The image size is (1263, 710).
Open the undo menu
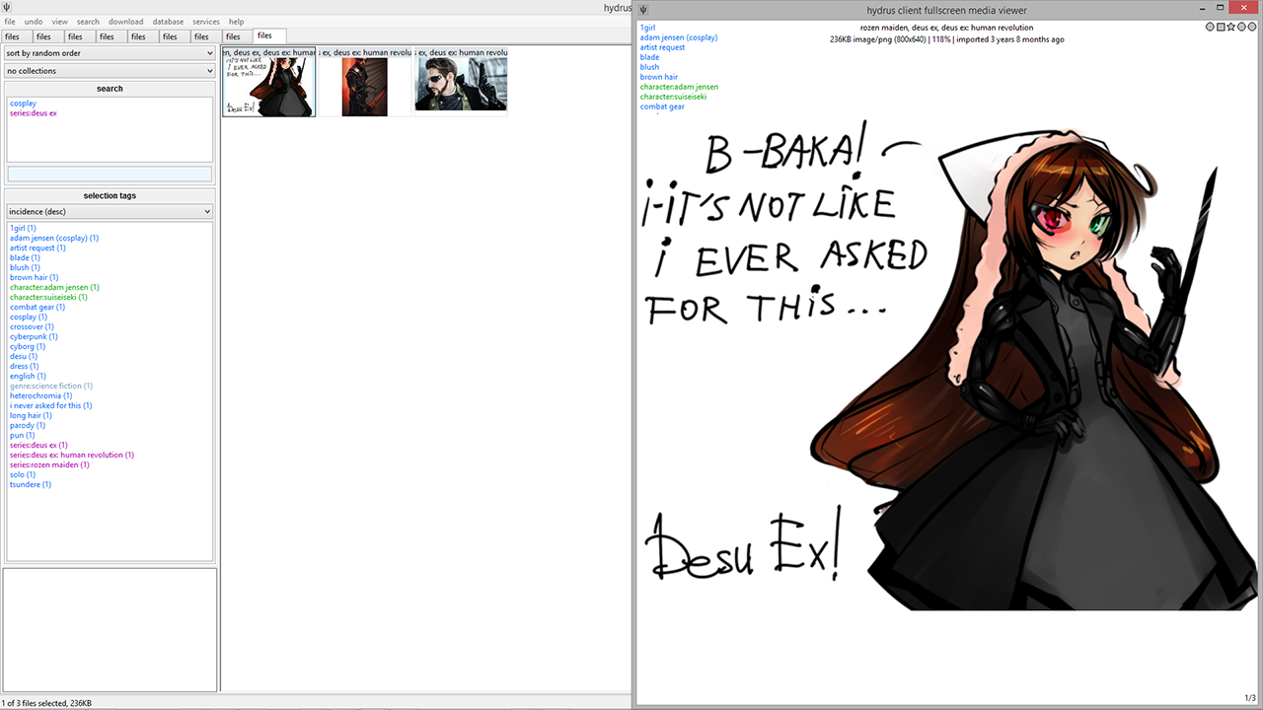[34, 22]
